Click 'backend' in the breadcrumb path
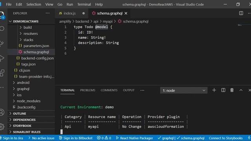The width and height of the screenshot is (251, 141). coord(82,22)
